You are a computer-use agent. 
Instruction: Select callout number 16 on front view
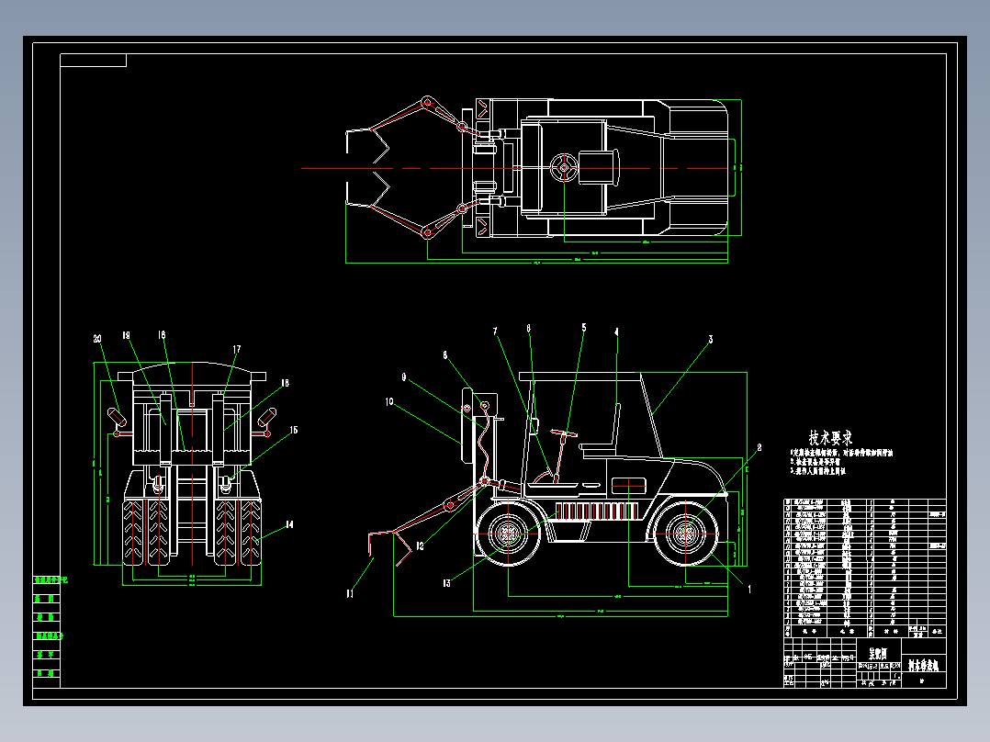[162, 334]
